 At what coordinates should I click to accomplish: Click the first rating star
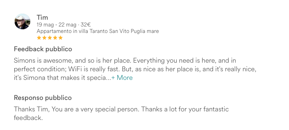coord(39,38)
